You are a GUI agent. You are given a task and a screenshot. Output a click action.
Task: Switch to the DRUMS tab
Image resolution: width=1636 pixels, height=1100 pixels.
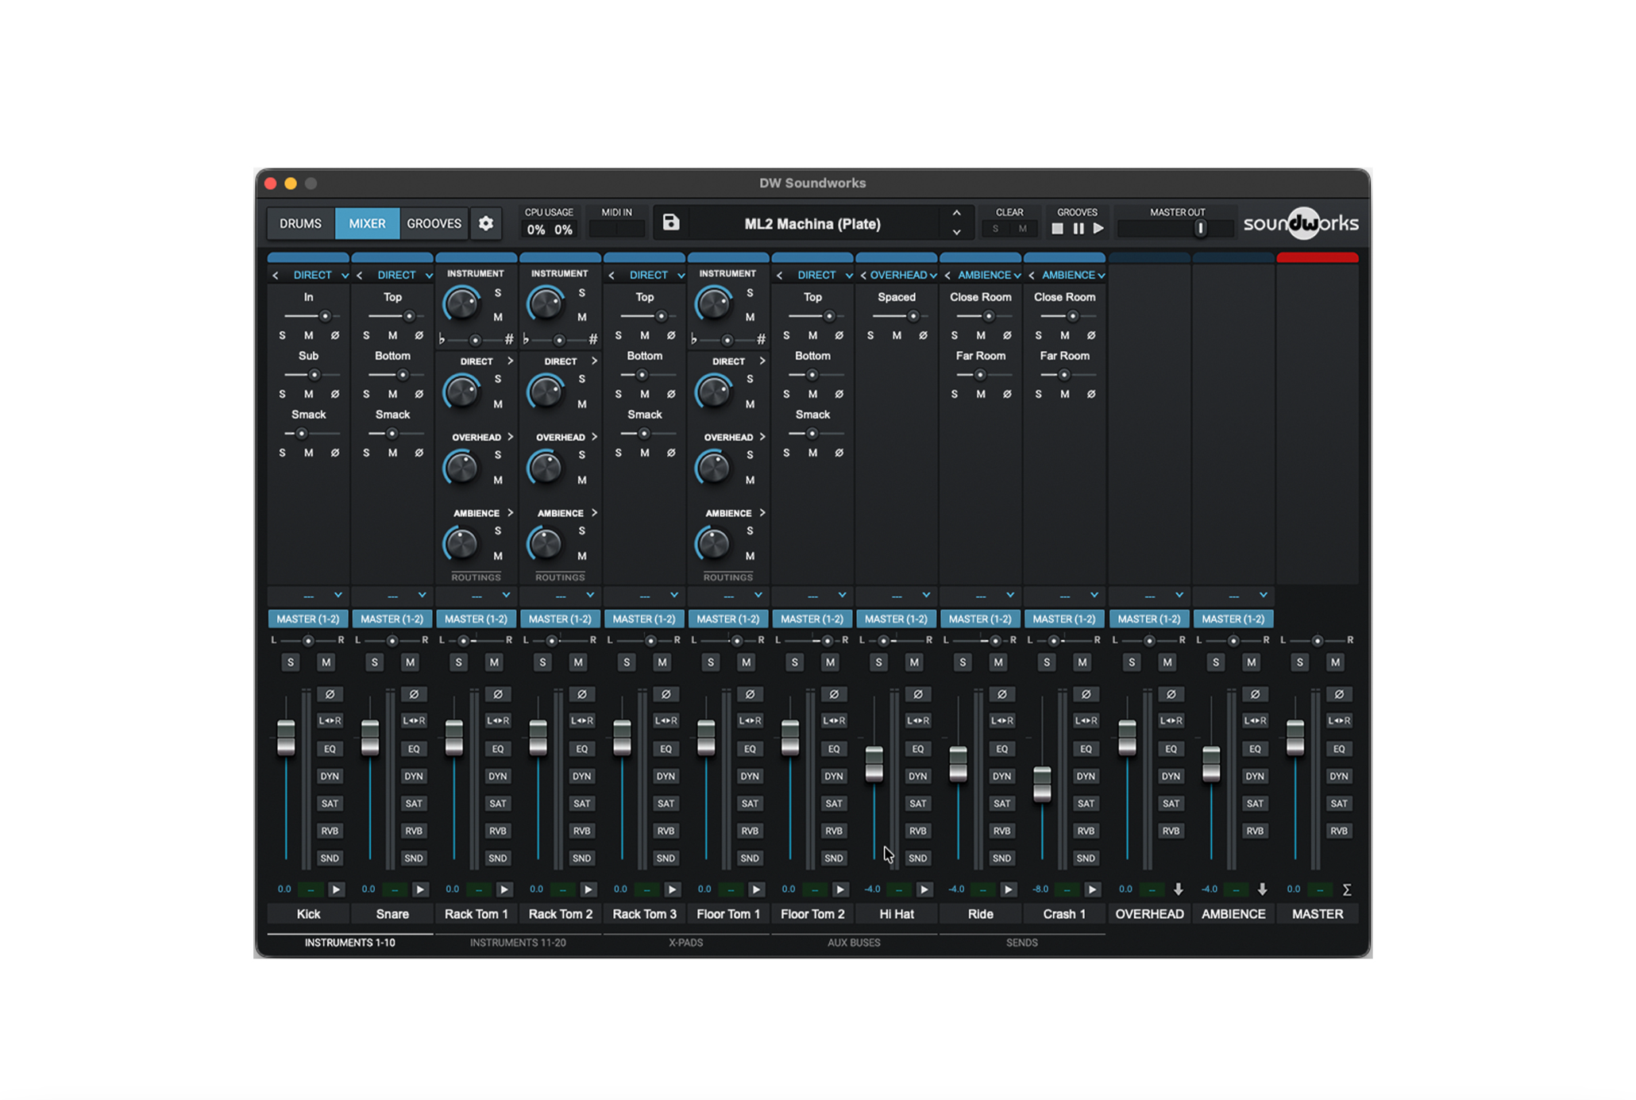(x=300, y=224)
